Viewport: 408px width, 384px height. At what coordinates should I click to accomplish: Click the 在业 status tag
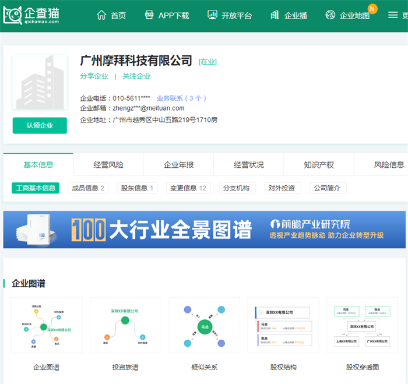(207, 62)
